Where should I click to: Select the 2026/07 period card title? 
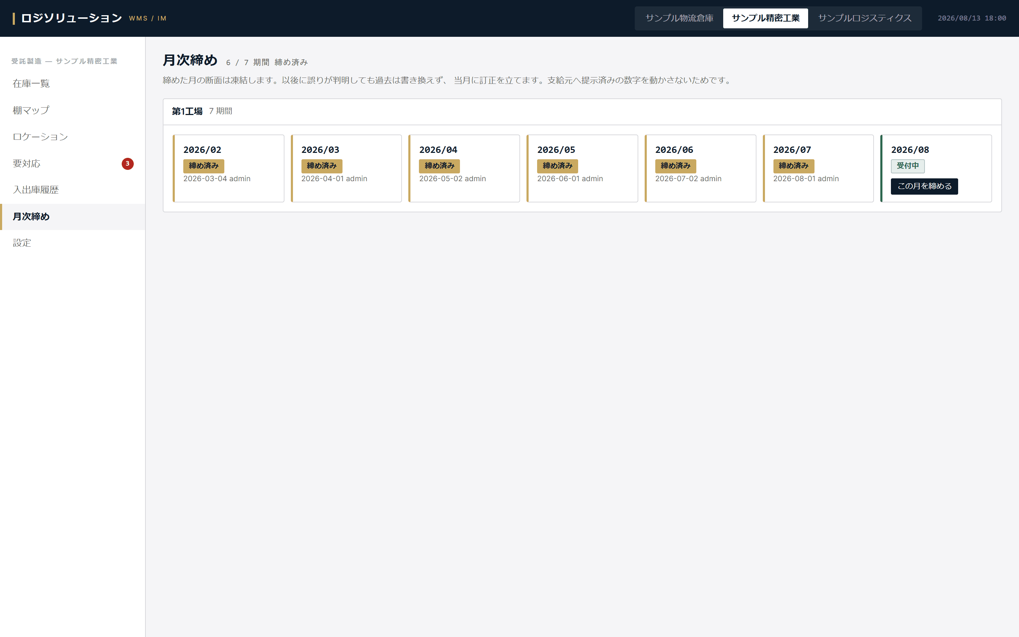click(x=792, y=150)
